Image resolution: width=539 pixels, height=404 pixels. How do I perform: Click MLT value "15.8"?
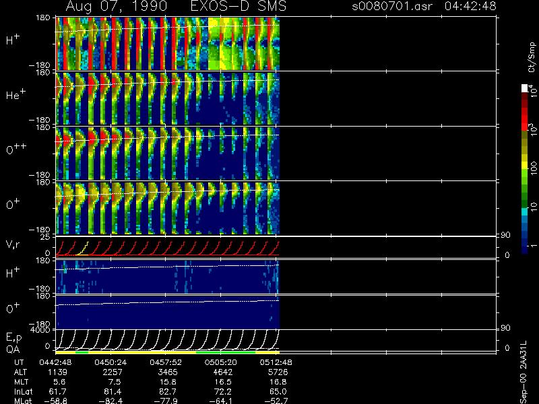coord(168,382)
